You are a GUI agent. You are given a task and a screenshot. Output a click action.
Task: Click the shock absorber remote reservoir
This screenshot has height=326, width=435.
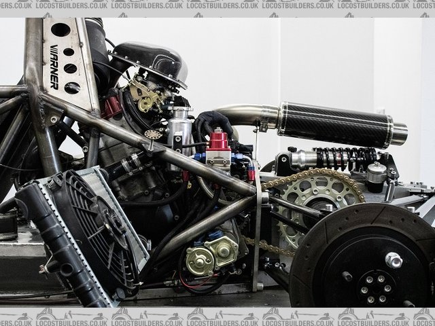point(375,178)
